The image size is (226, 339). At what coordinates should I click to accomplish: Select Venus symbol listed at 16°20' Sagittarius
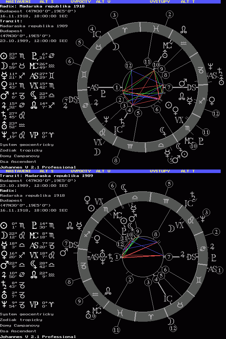coord(4,255)
